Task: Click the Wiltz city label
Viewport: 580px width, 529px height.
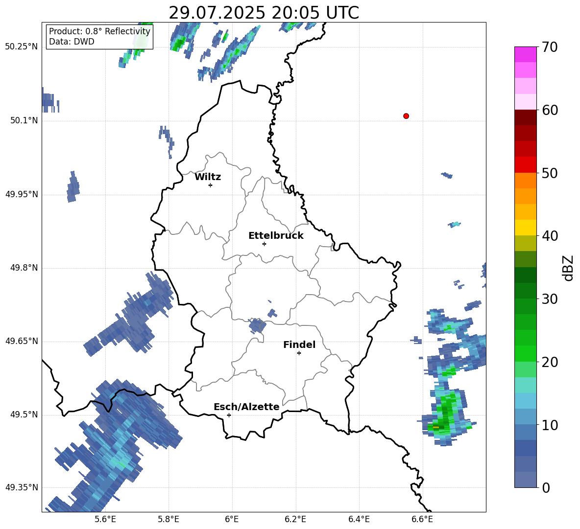Action: (208, 177)
